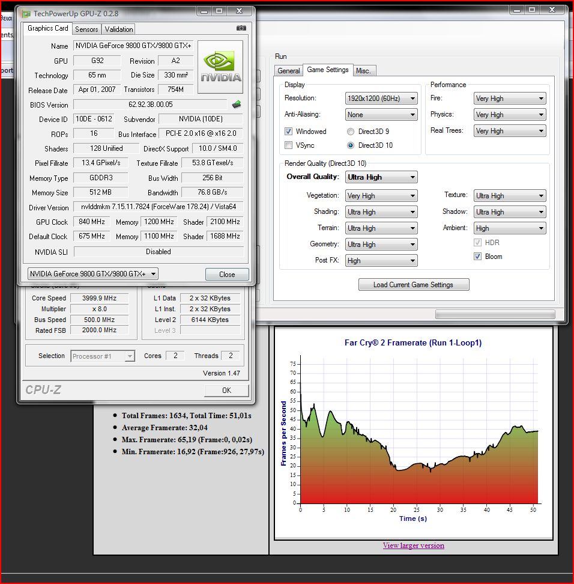574x584 pixels.
Task: Open the GPU-Z graphics card selector dropdown
Action: point(92,274)
